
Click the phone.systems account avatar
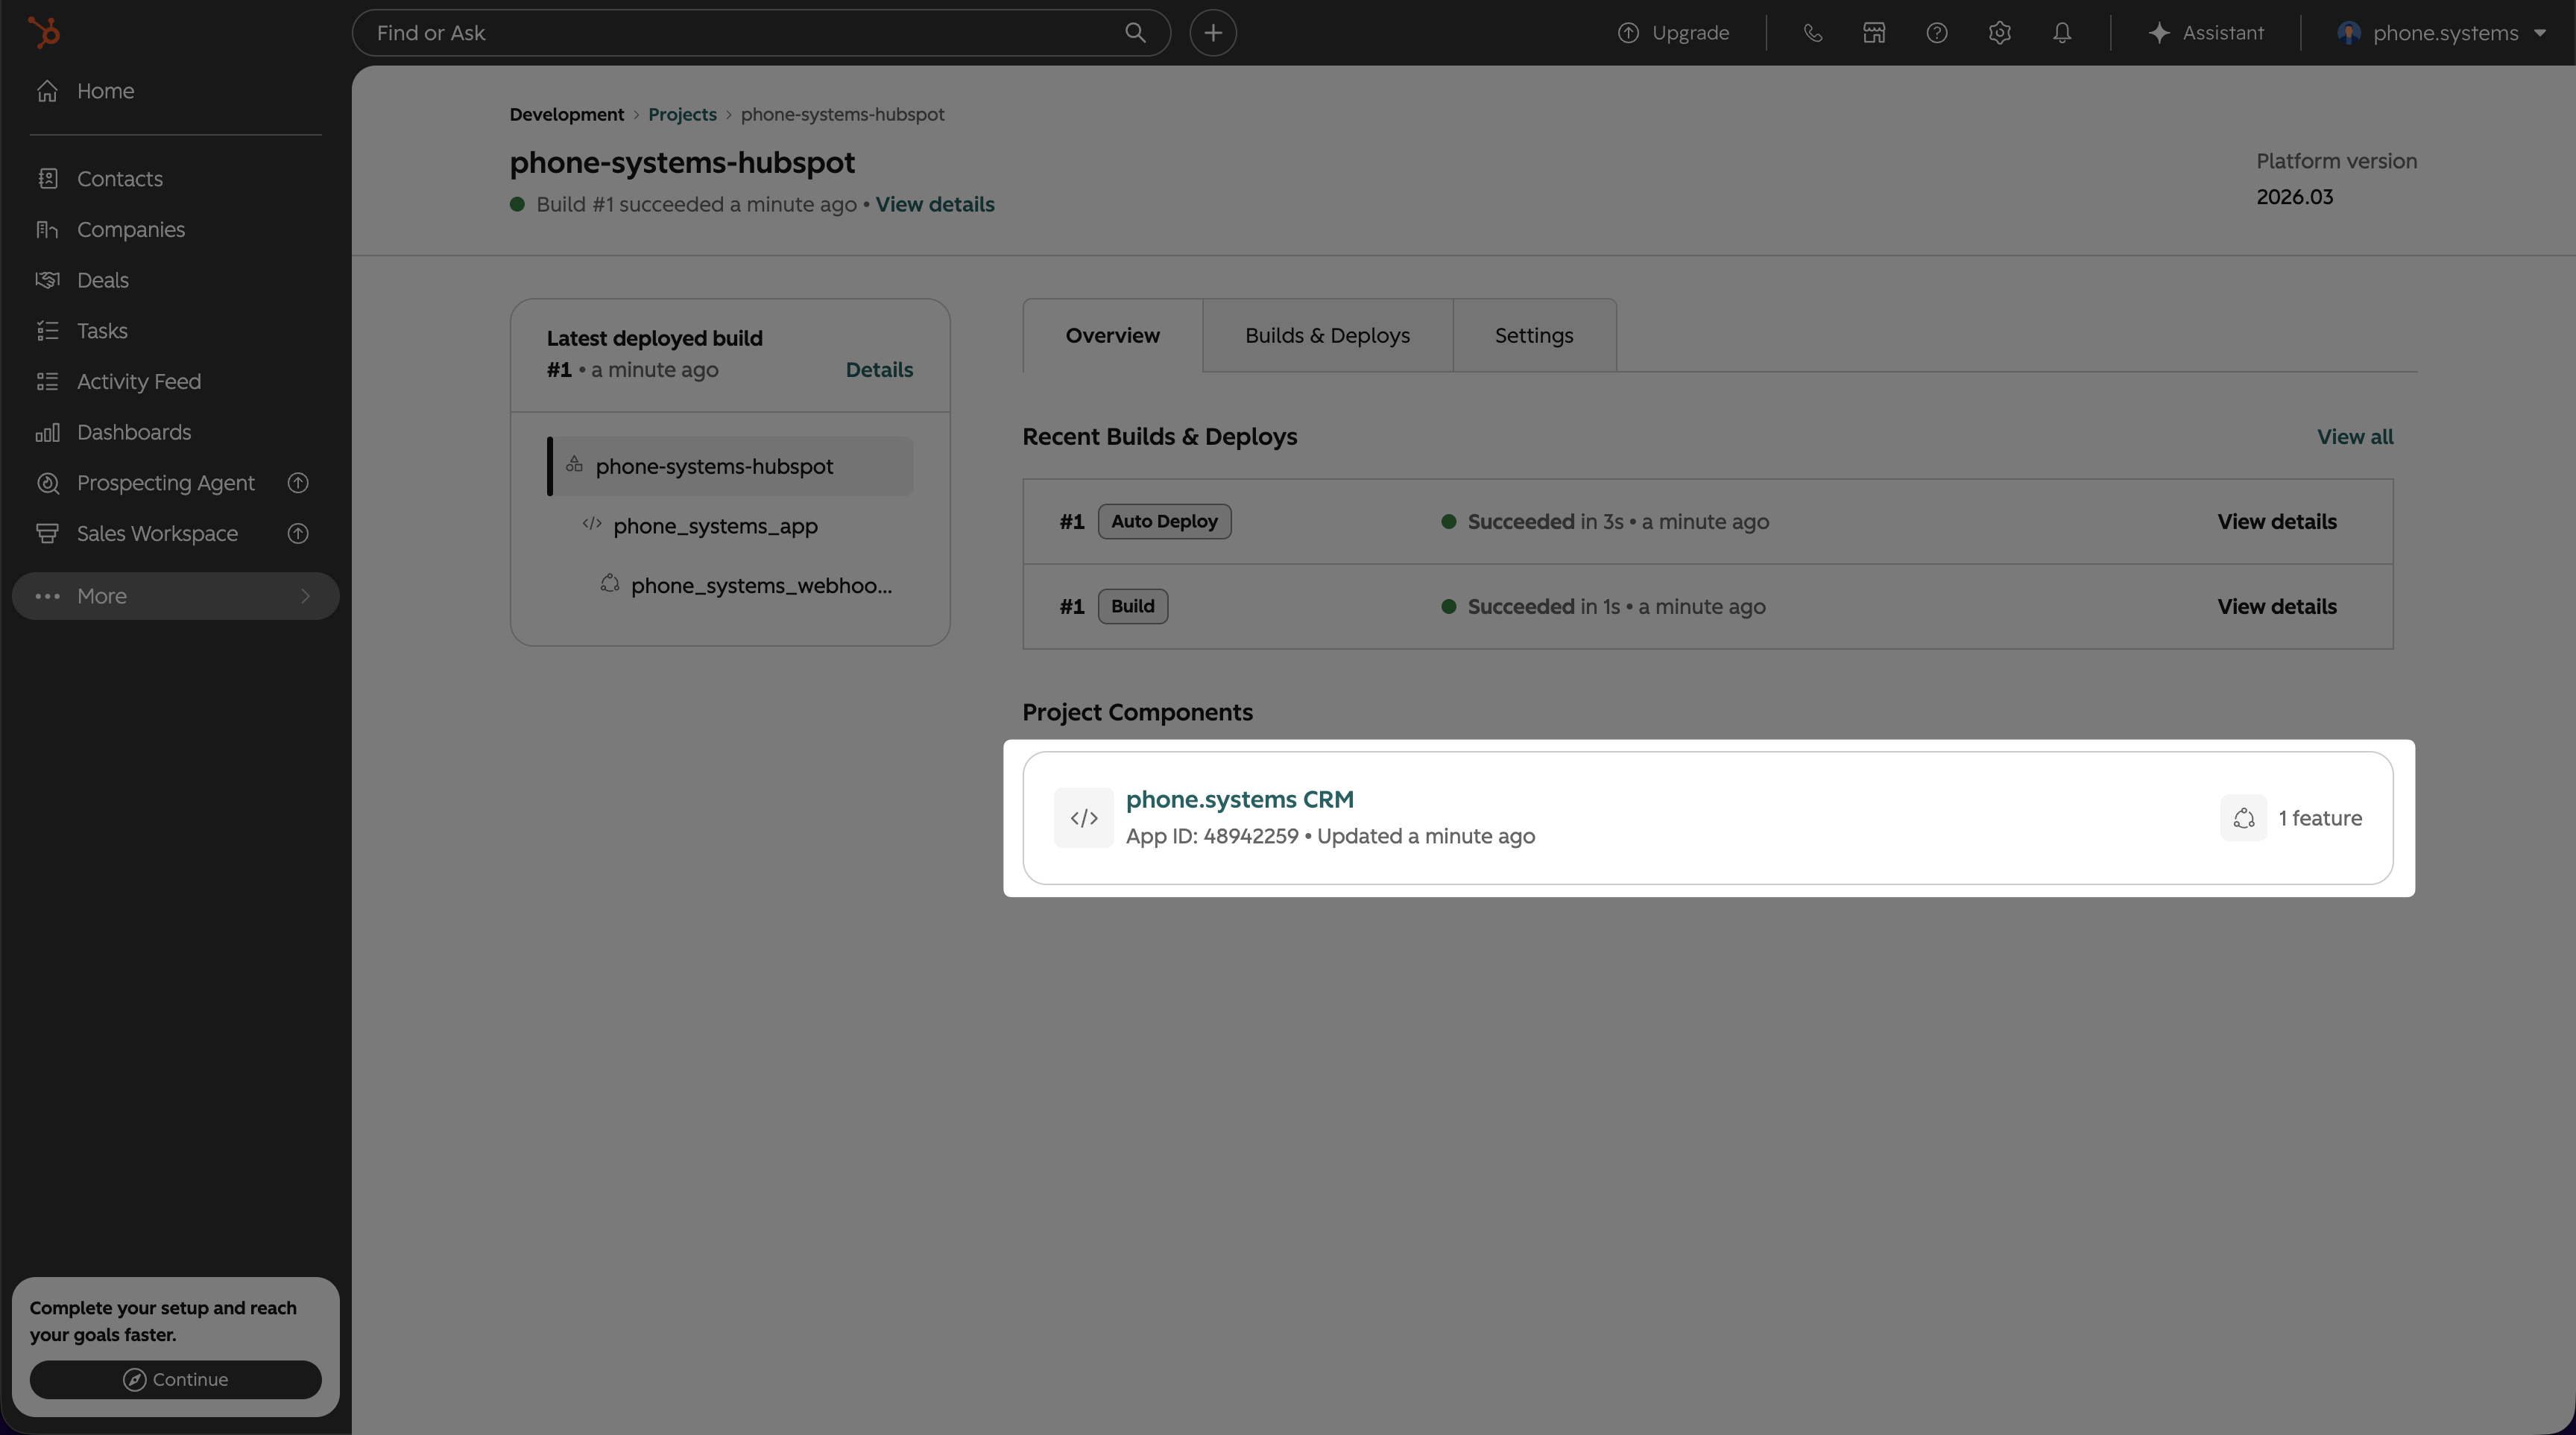2349,33
